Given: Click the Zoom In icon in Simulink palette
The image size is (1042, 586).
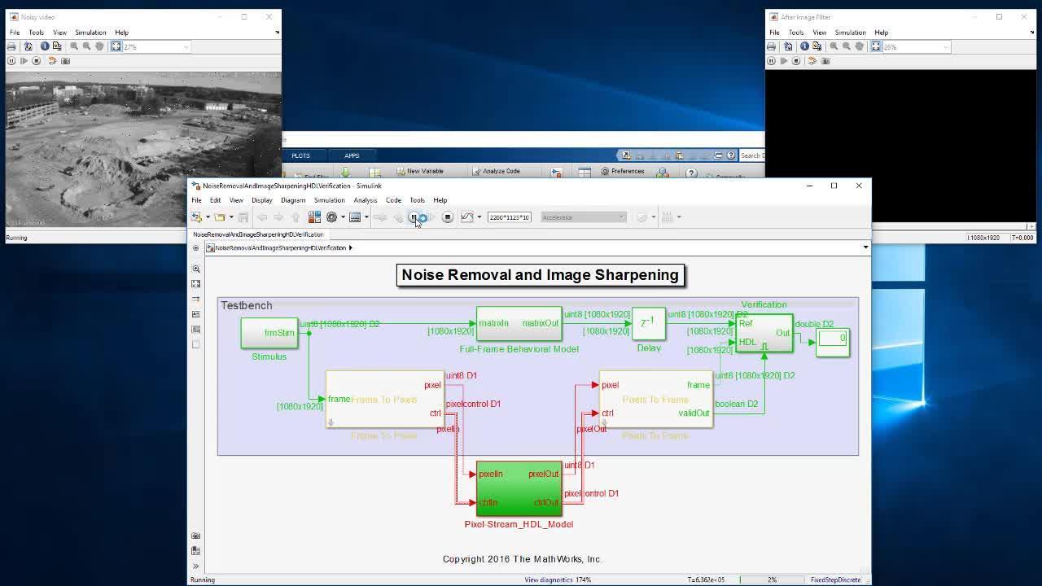Looking at the screenshot, I should coord(195,269).
